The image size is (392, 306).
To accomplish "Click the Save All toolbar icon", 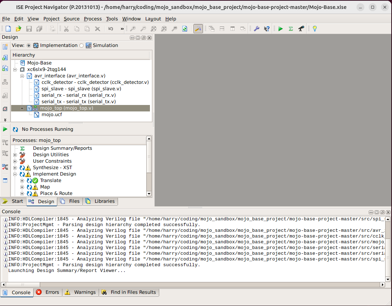I will coord(39,29).
